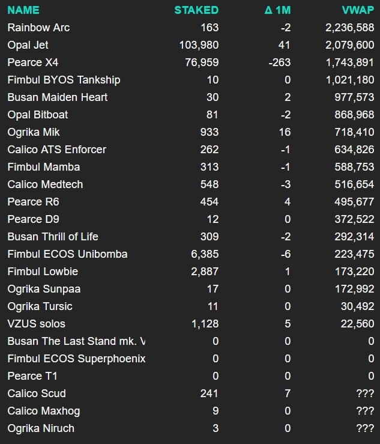Click the Δ 1M column header
Image resolution: width=380 pixels, height=444 pixels.
(277, 10)
